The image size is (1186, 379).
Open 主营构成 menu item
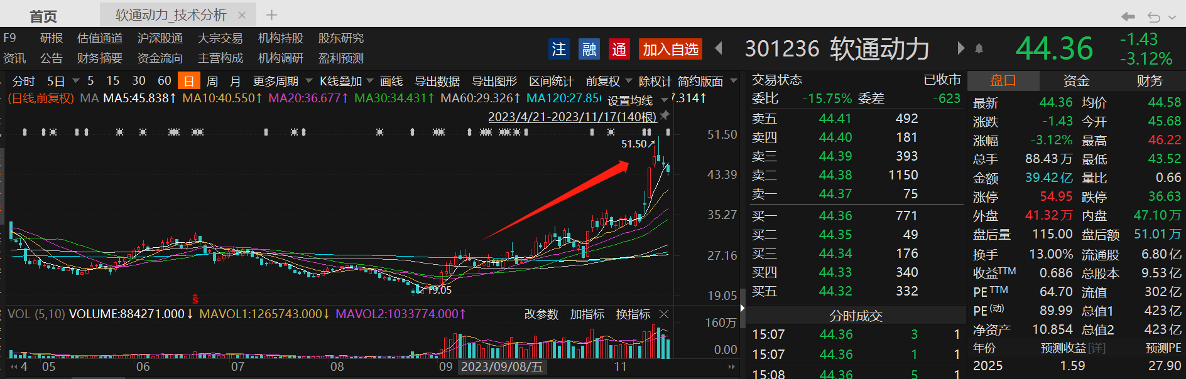coord(220,58)
